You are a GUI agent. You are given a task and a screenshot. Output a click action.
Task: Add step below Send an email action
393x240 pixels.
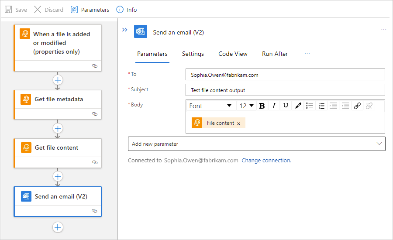(58, 227)
